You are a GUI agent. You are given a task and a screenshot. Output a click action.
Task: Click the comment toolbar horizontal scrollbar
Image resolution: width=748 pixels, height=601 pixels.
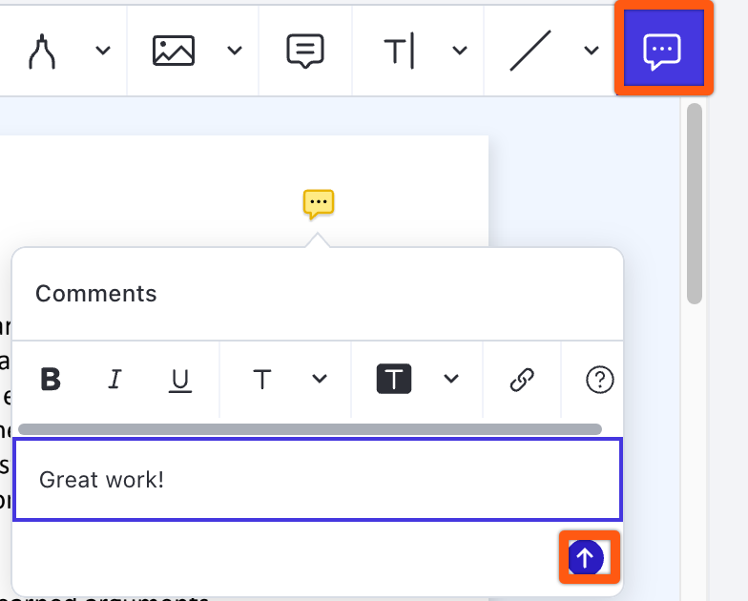(310, 429)
